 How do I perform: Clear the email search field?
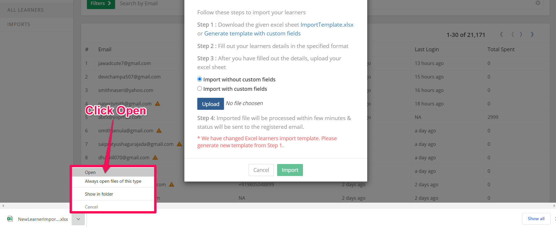point(538,3)
